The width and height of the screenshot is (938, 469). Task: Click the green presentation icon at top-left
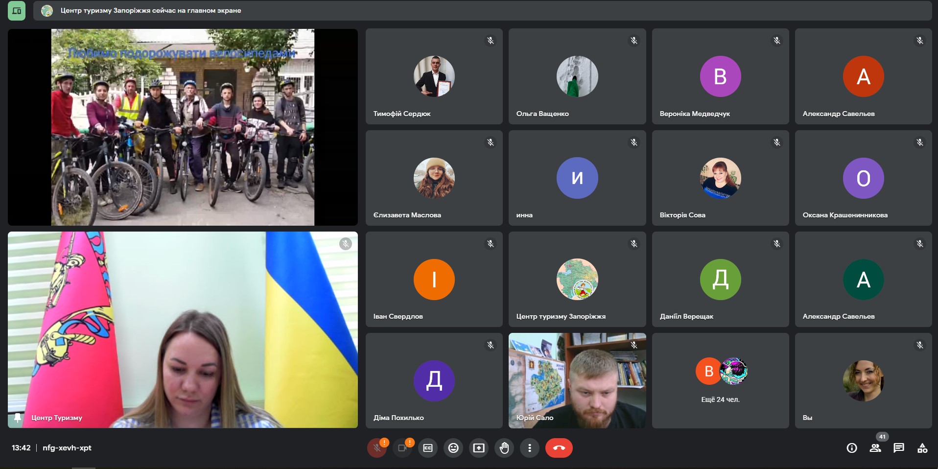click(17, 11)
